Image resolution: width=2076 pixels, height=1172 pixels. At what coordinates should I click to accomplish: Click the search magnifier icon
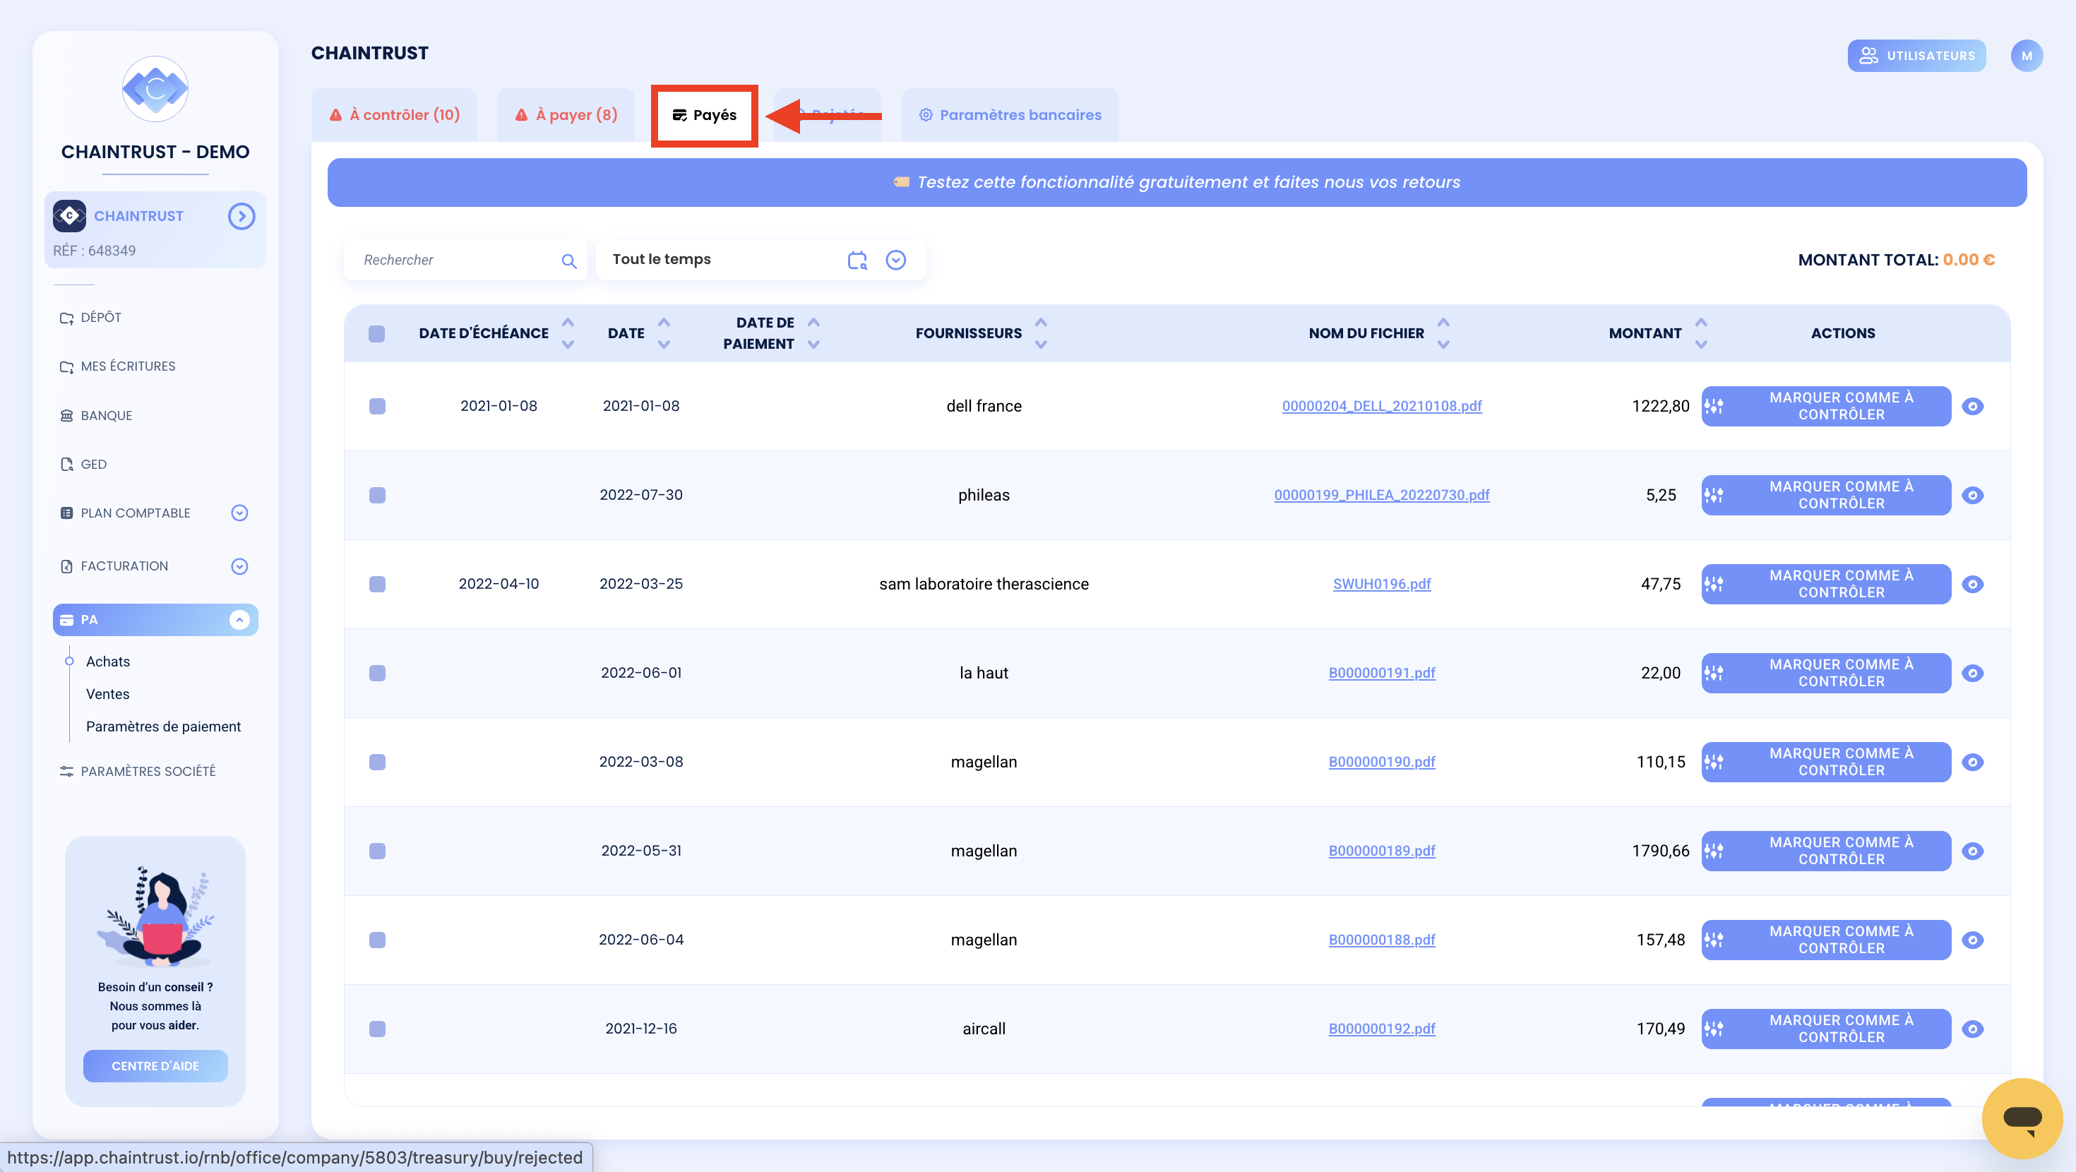pos(569,261)
